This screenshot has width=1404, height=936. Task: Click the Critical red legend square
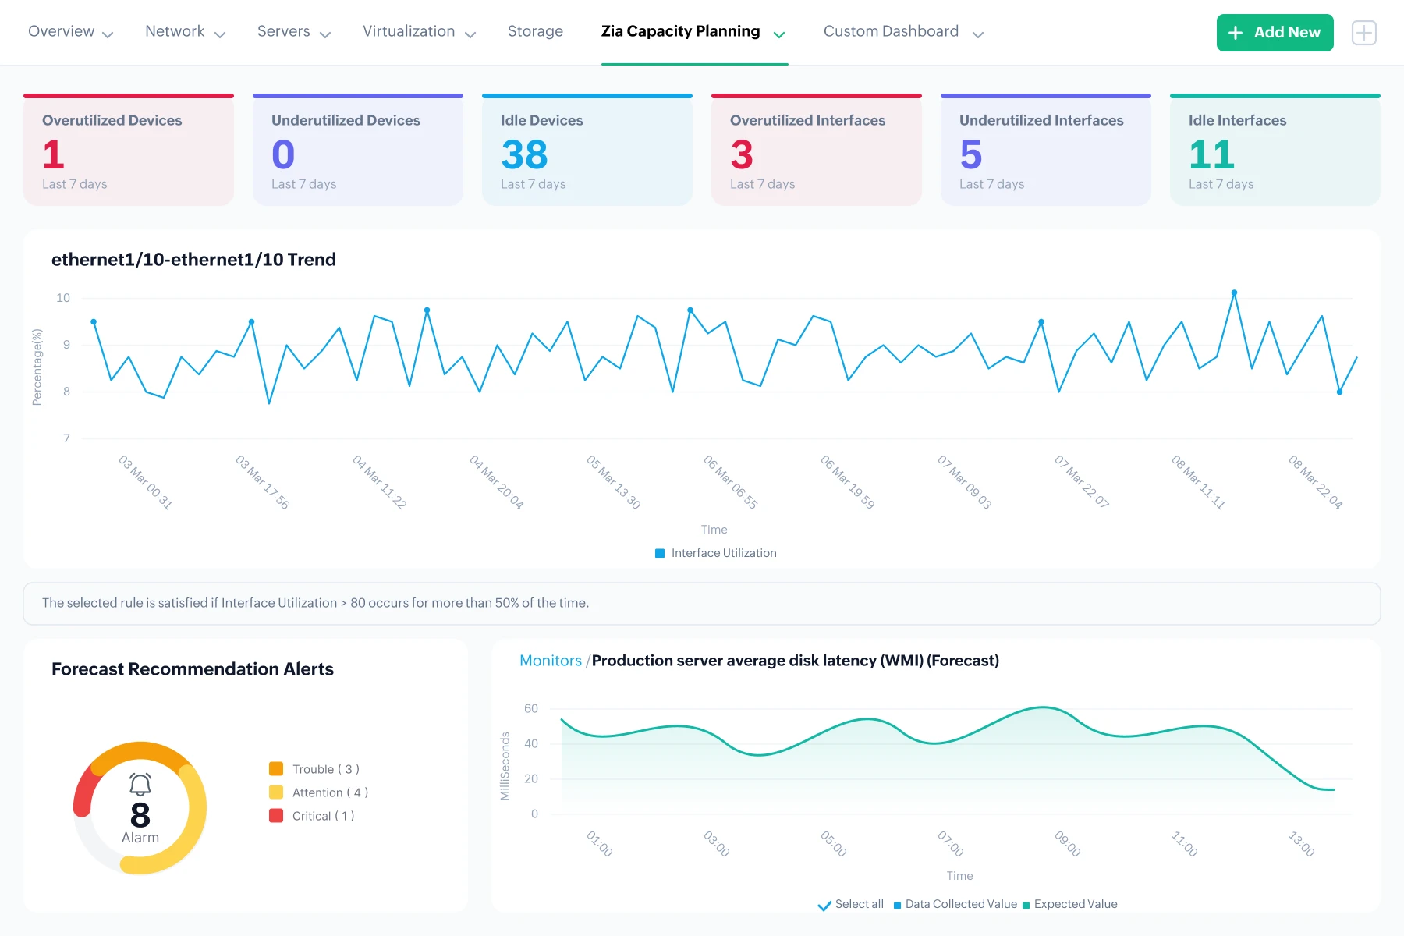[276, 815]
